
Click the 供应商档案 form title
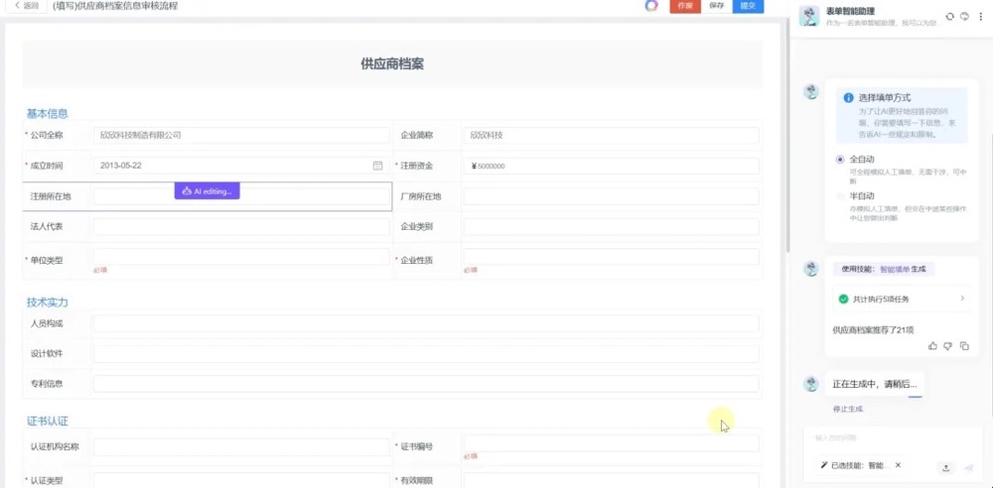click(x=392, y=64)
